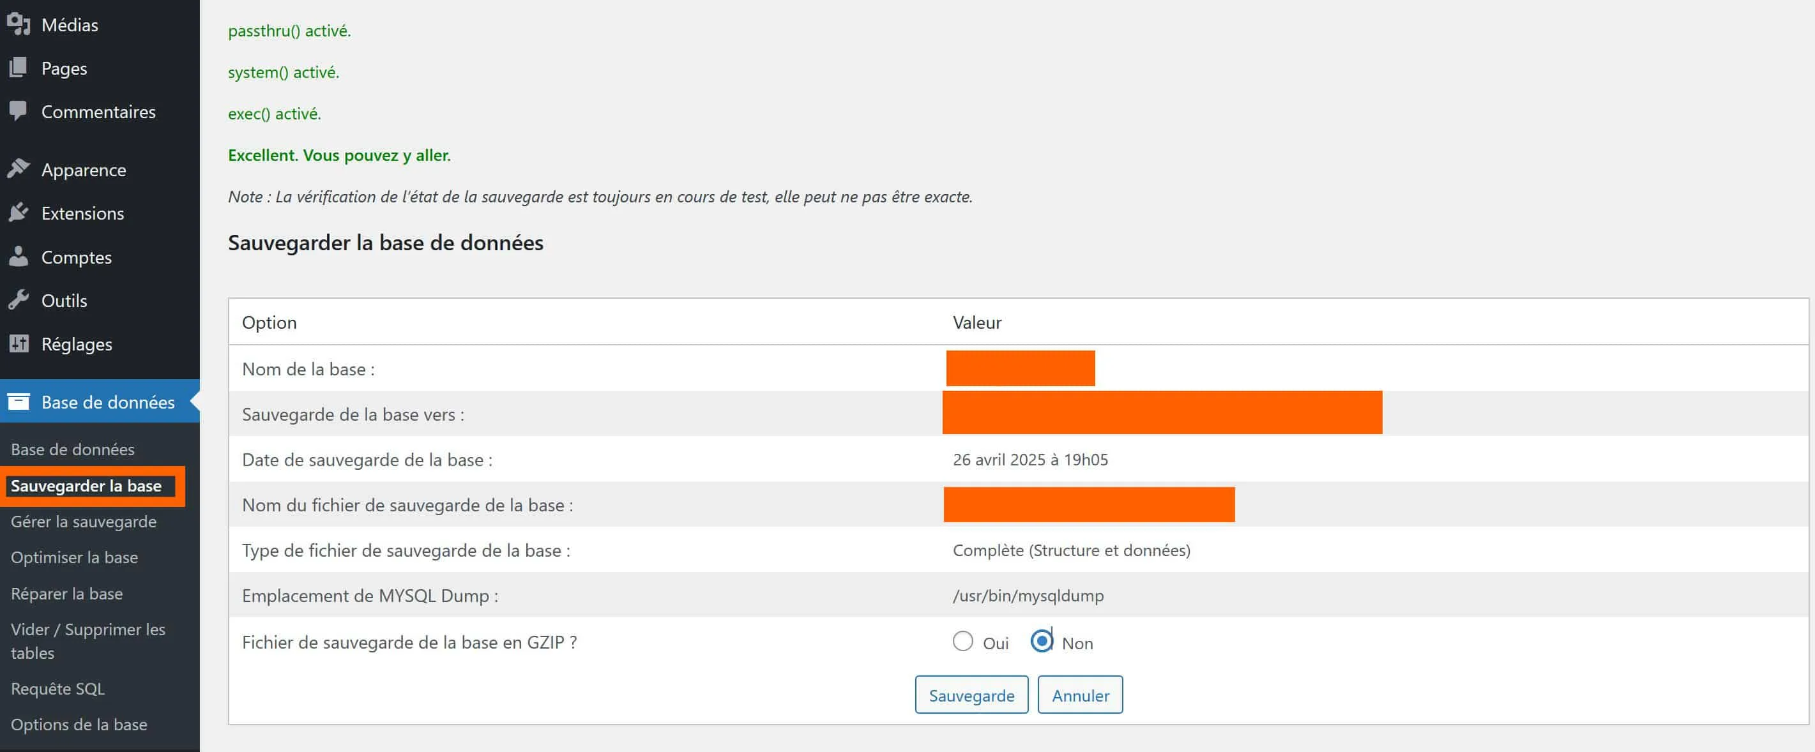Image resolution: width=1815 pixels, height=752 pixels.
Task: Click the Outils wrench icon
Action: [x=19, y=300]
